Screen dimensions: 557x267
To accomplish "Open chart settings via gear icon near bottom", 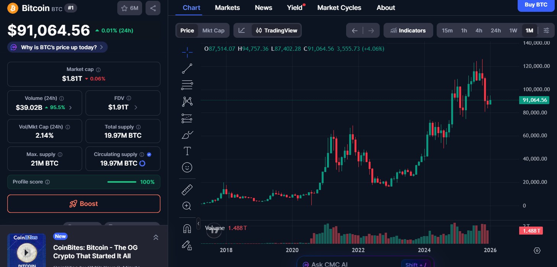I will [x=537, y=250].
